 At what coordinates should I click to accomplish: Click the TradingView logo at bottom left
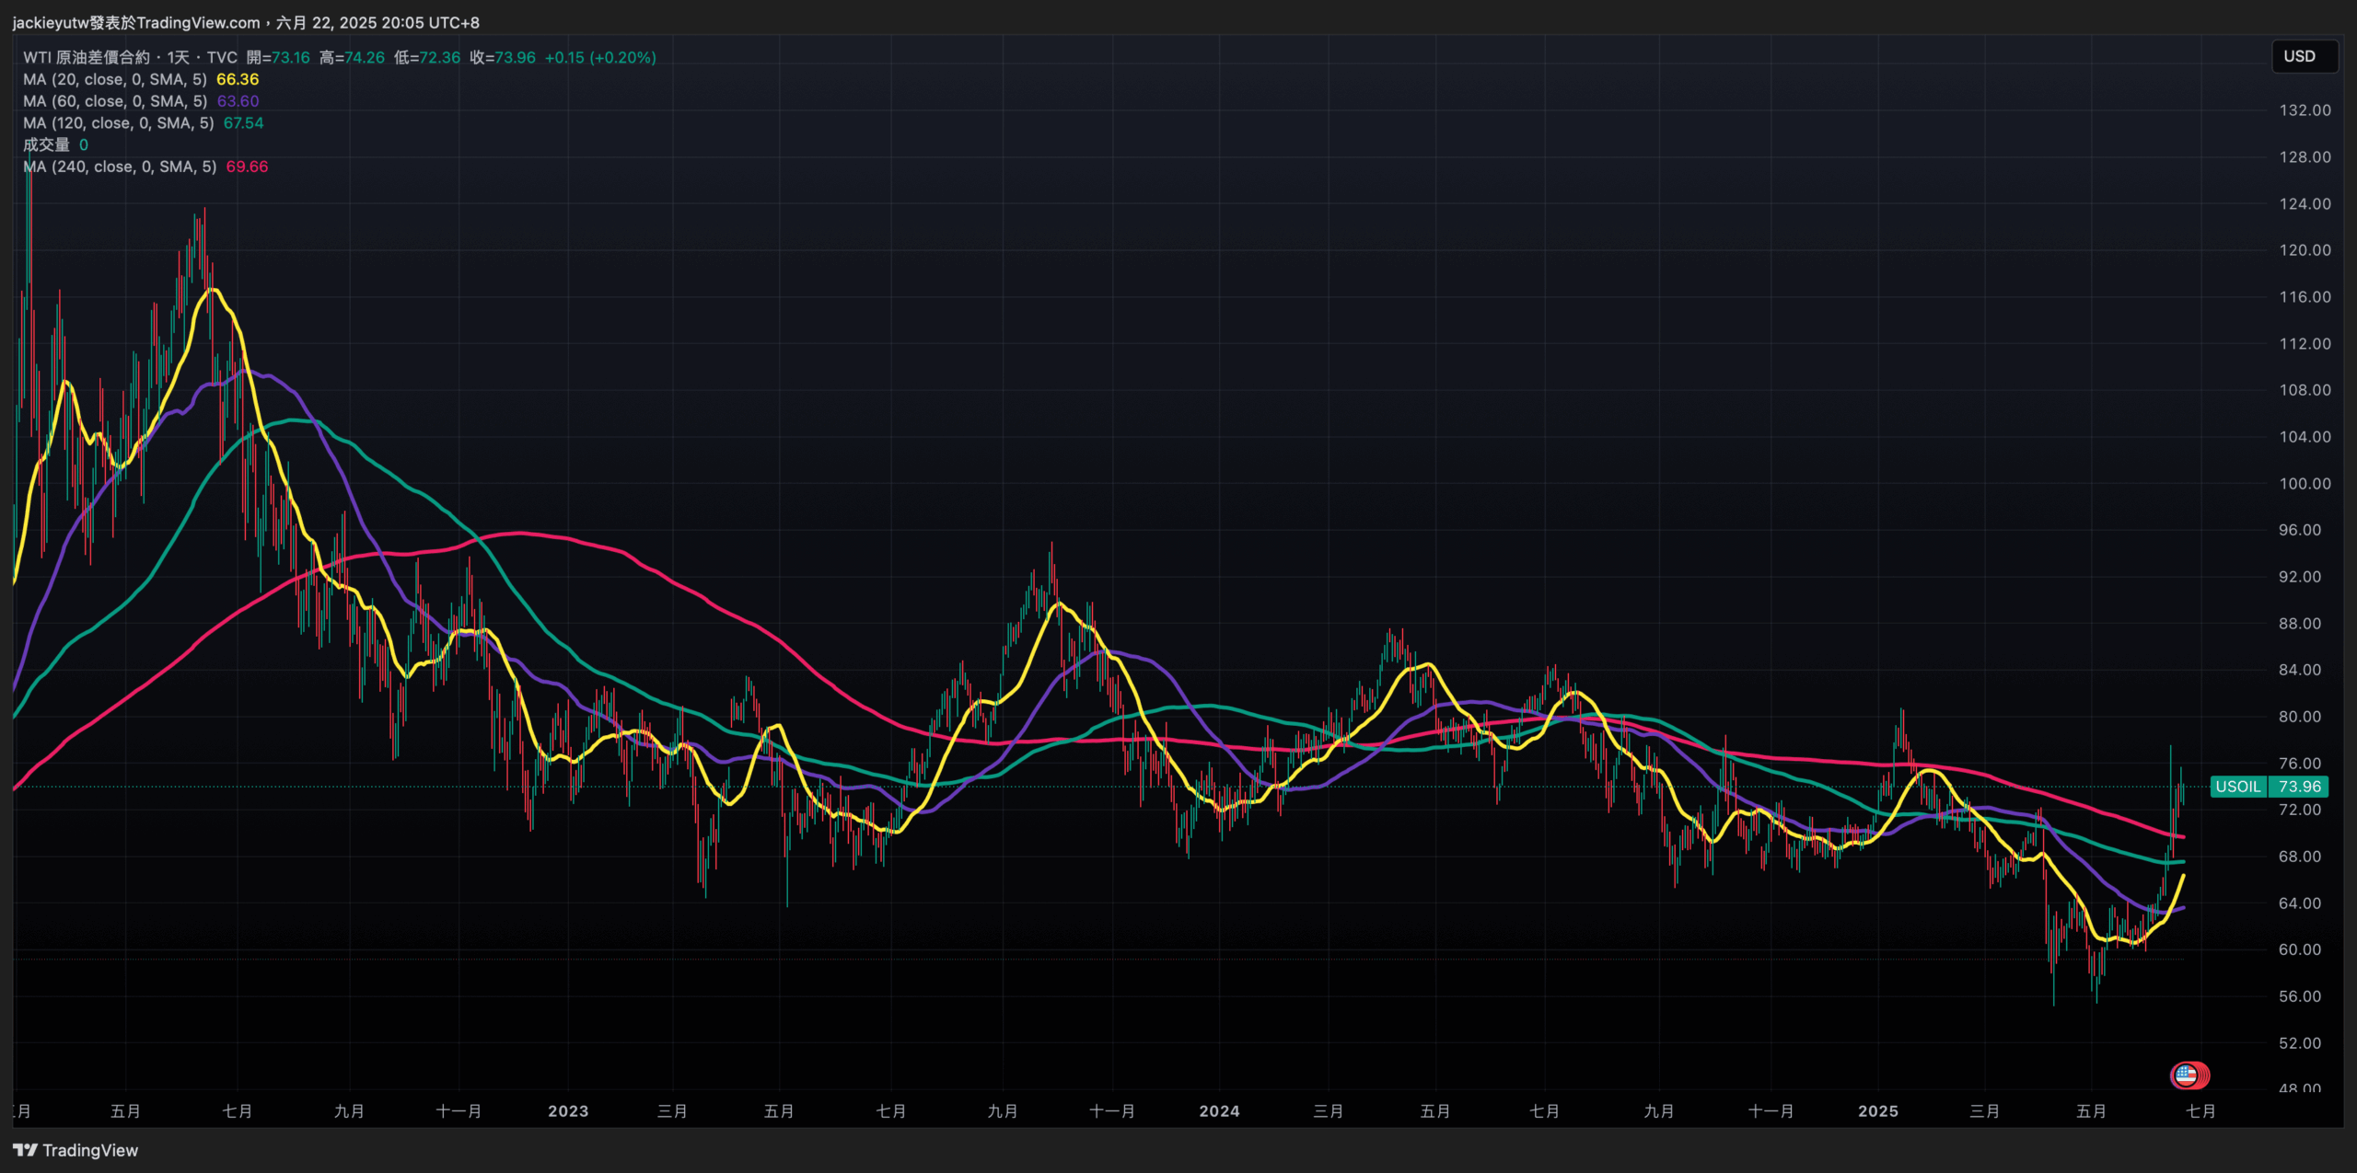[x=75, y=1150]
